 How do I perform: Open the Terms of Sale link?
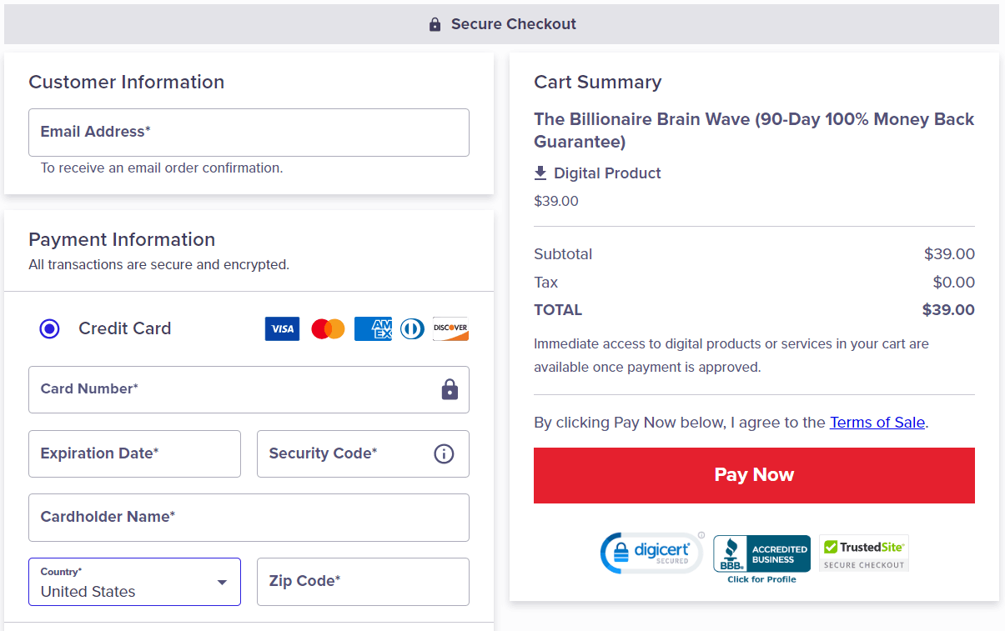877,423
